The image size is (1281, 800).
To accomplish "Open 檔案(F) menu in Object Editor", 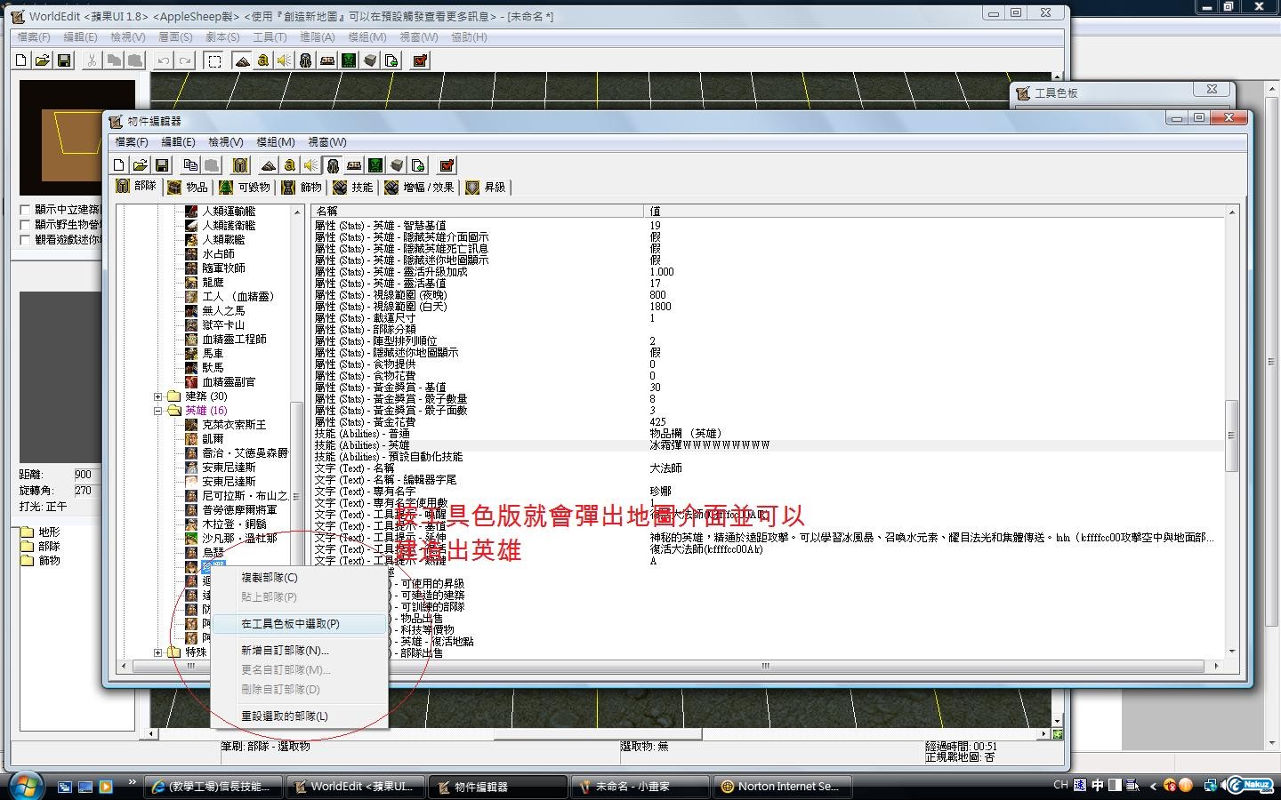I will tap(132, 142).
